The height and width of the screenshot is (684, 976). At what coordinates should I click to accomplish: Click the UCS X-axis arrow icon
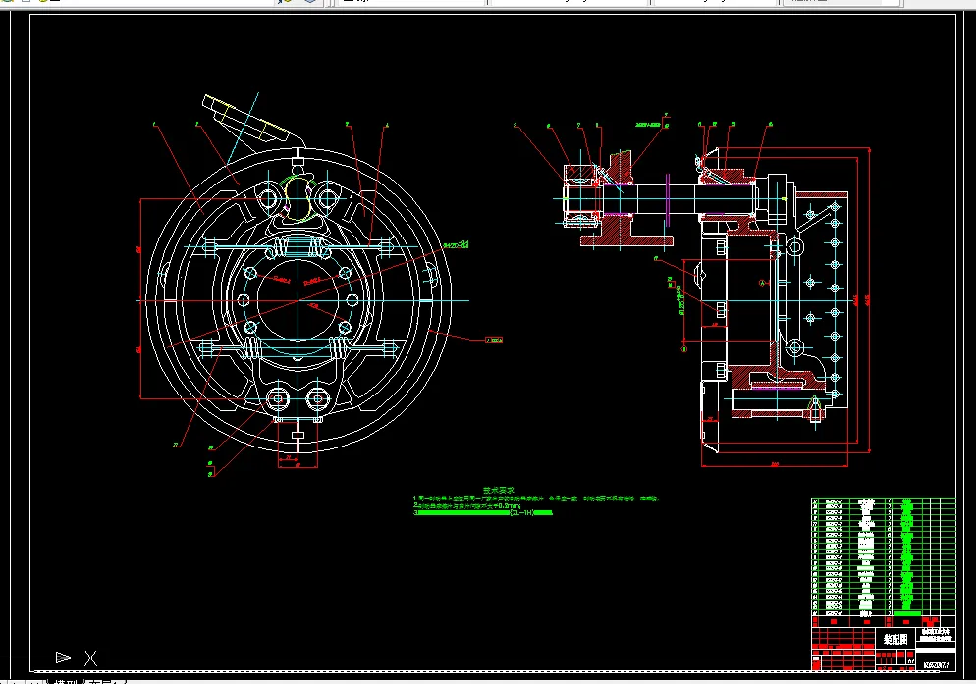click(64, 658)
